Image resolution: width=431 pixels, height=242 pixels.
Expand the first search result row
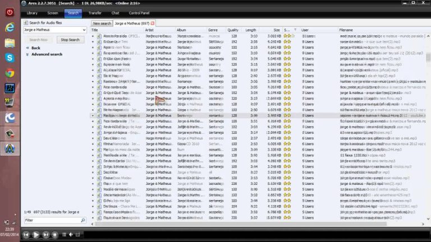coord(93,36)
